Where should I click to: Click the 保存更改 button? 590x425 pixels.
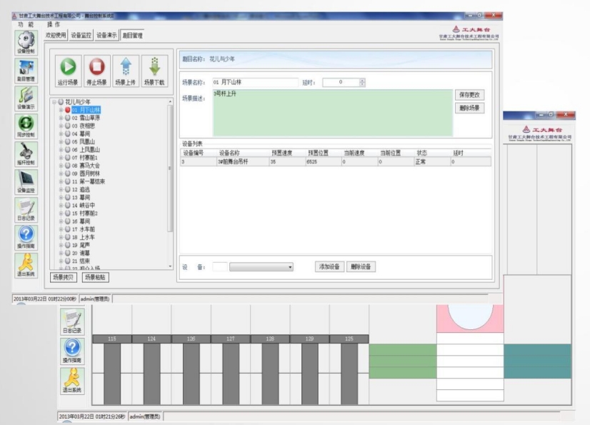click(x=470, y=94)
